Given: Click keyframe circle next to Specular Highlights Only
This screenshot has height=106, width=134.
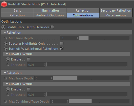Looking at the screenshot, I should point(6,44).
